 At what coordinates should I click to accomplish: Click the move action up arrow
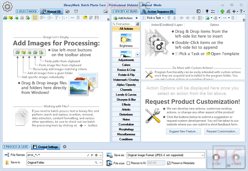coord(169,18)
